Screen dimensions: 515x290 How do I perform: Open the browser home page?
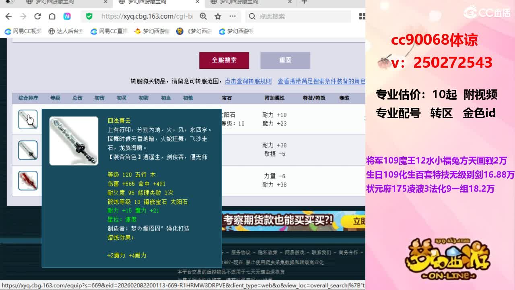click(x=52, y=17)
